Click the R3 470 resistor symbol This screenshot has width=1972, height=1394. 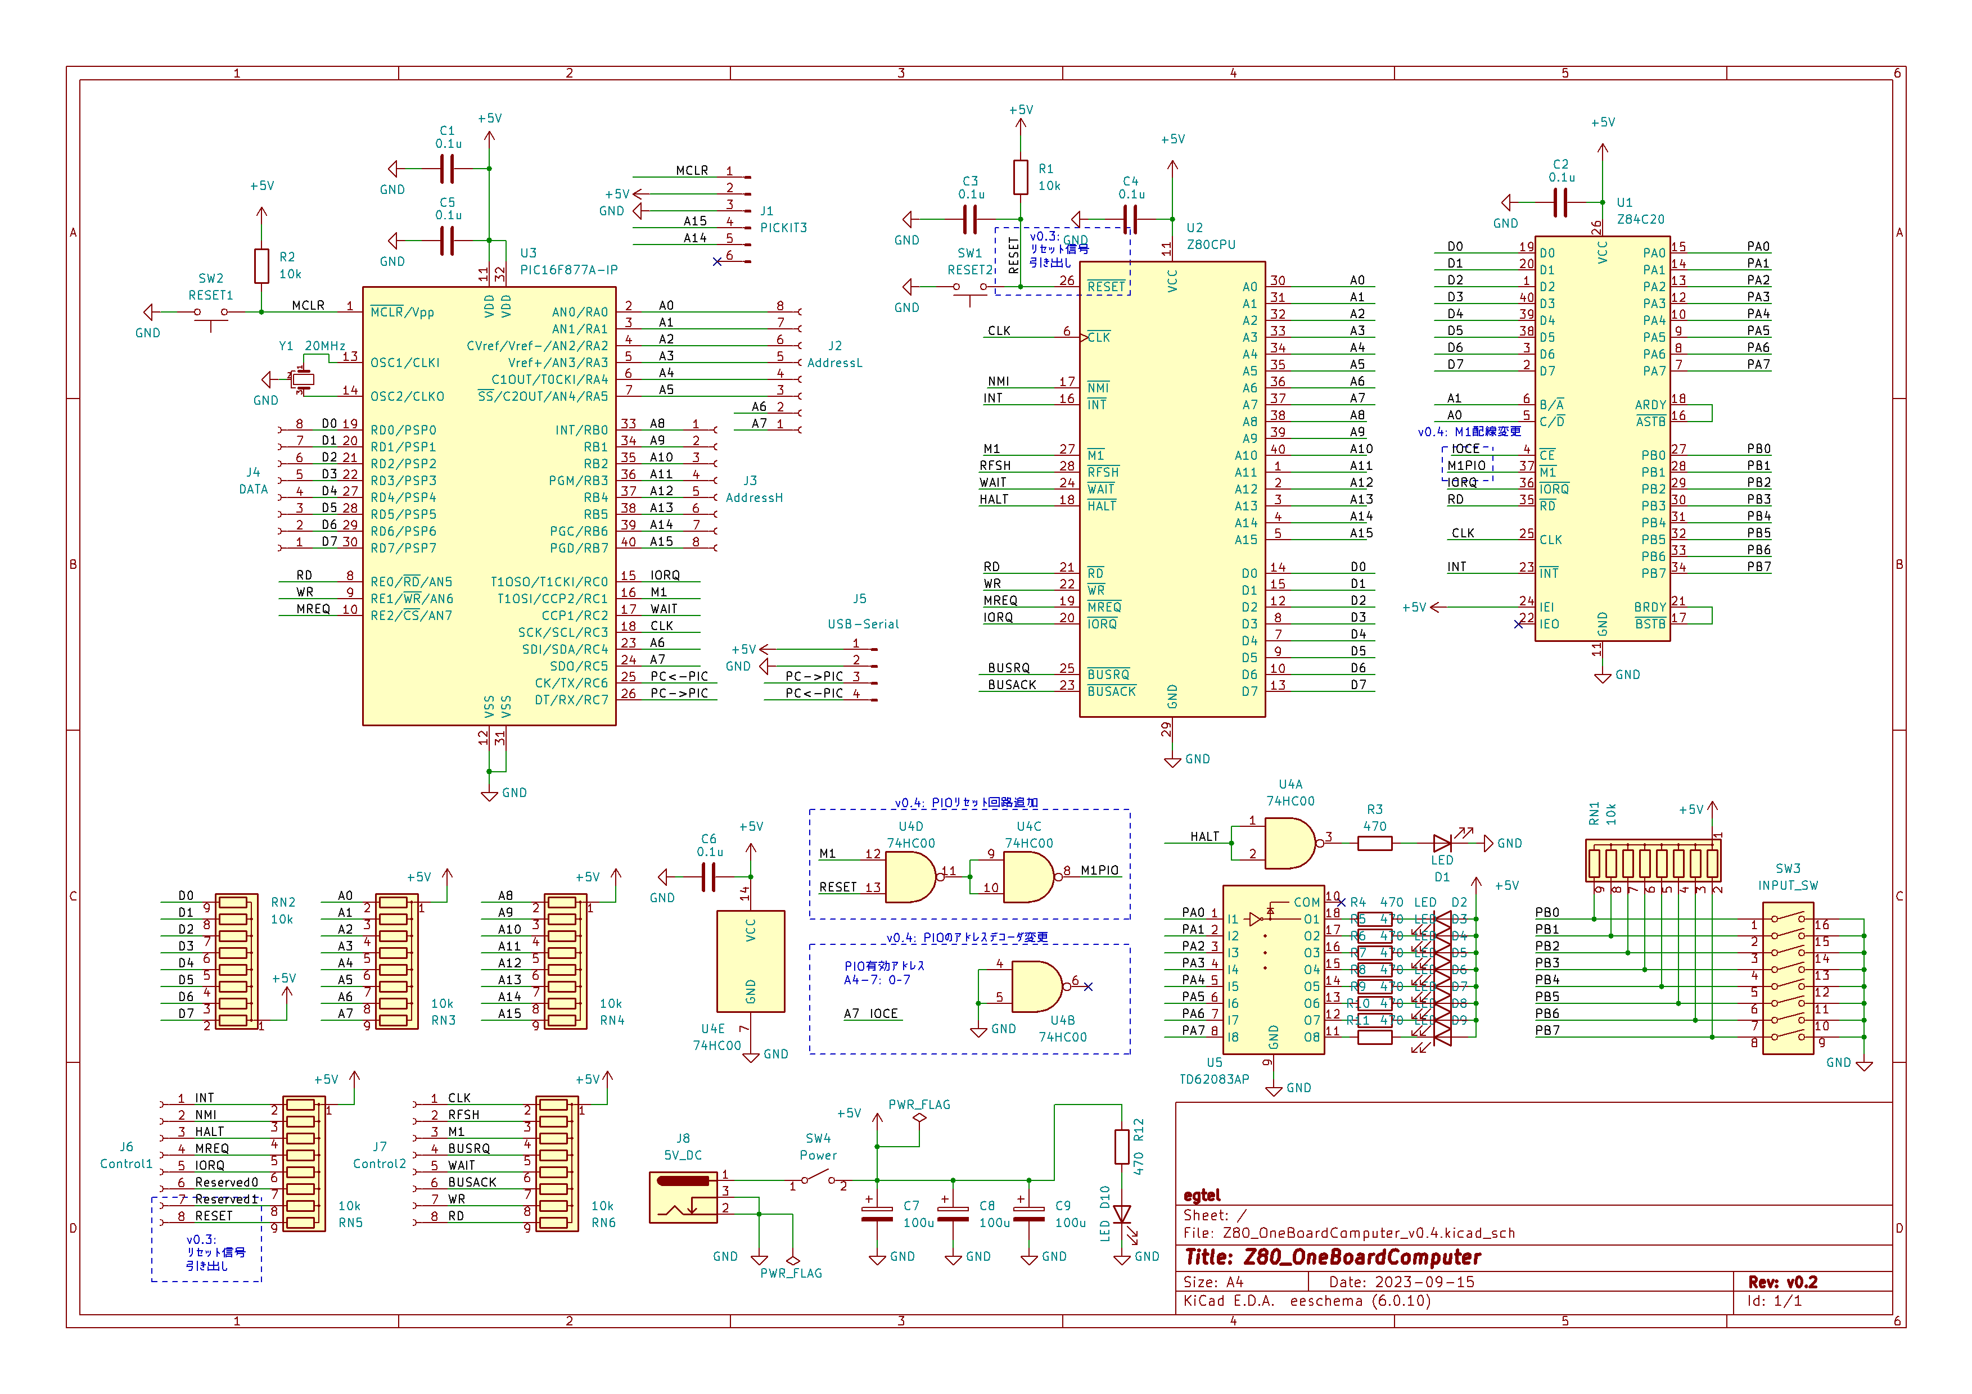tap(1374, 844)
